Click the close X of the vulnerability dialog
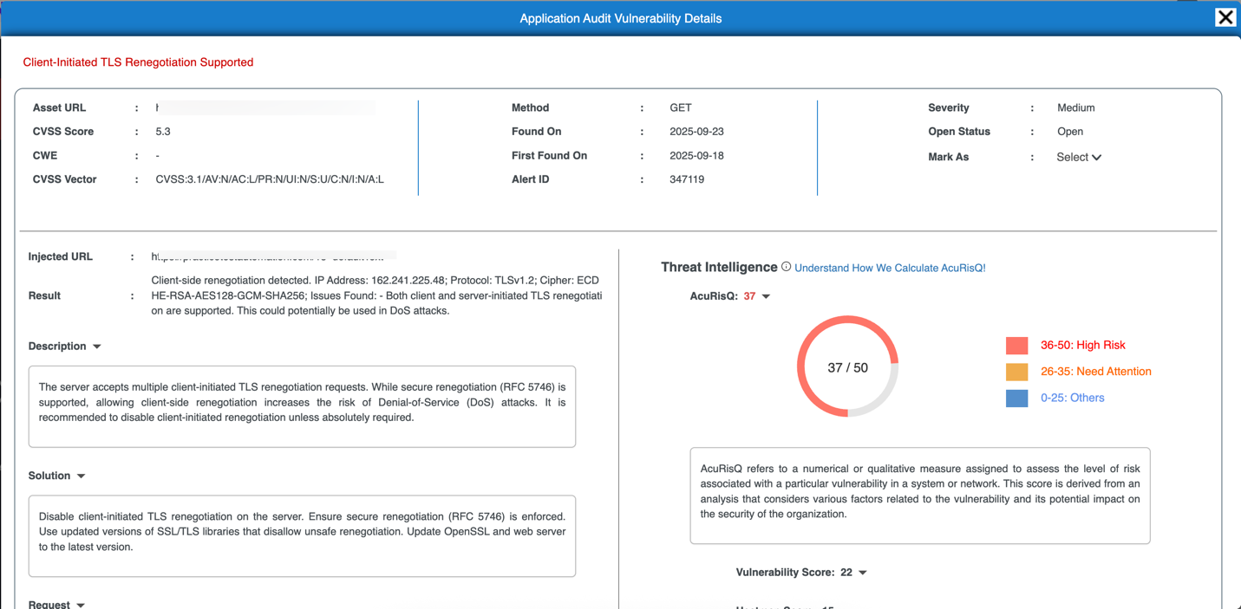This screenshot has width=1241, height=609. pyautogui.click(x=1225, y=16)
